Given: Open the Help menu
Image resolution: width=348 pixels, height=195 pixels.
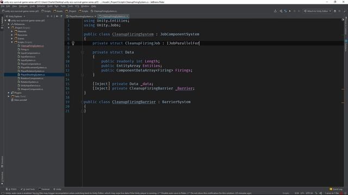Looking at the screenshot, I should click(x=94, y=6).
